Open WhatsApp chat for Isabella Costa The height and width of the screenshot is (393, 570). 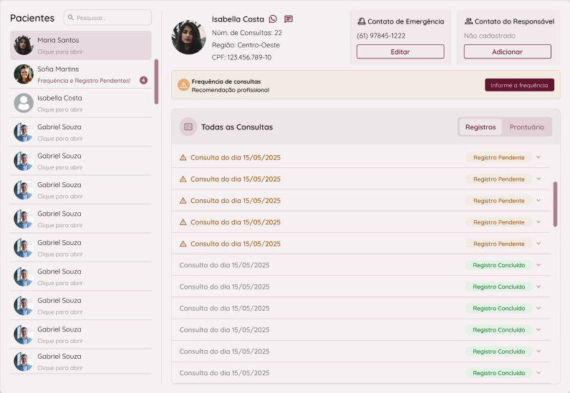(x=273, y=19)
